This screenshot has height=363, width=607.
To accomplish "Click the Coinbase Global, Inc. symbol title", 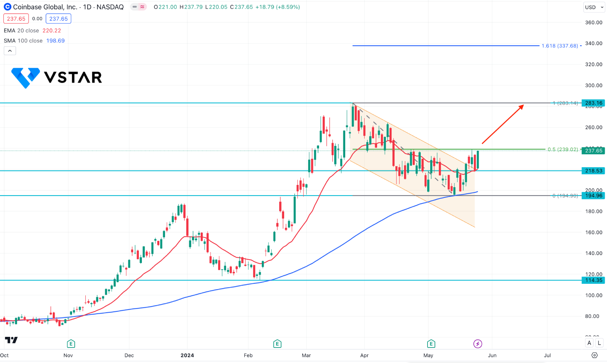I will coord(45,7).
